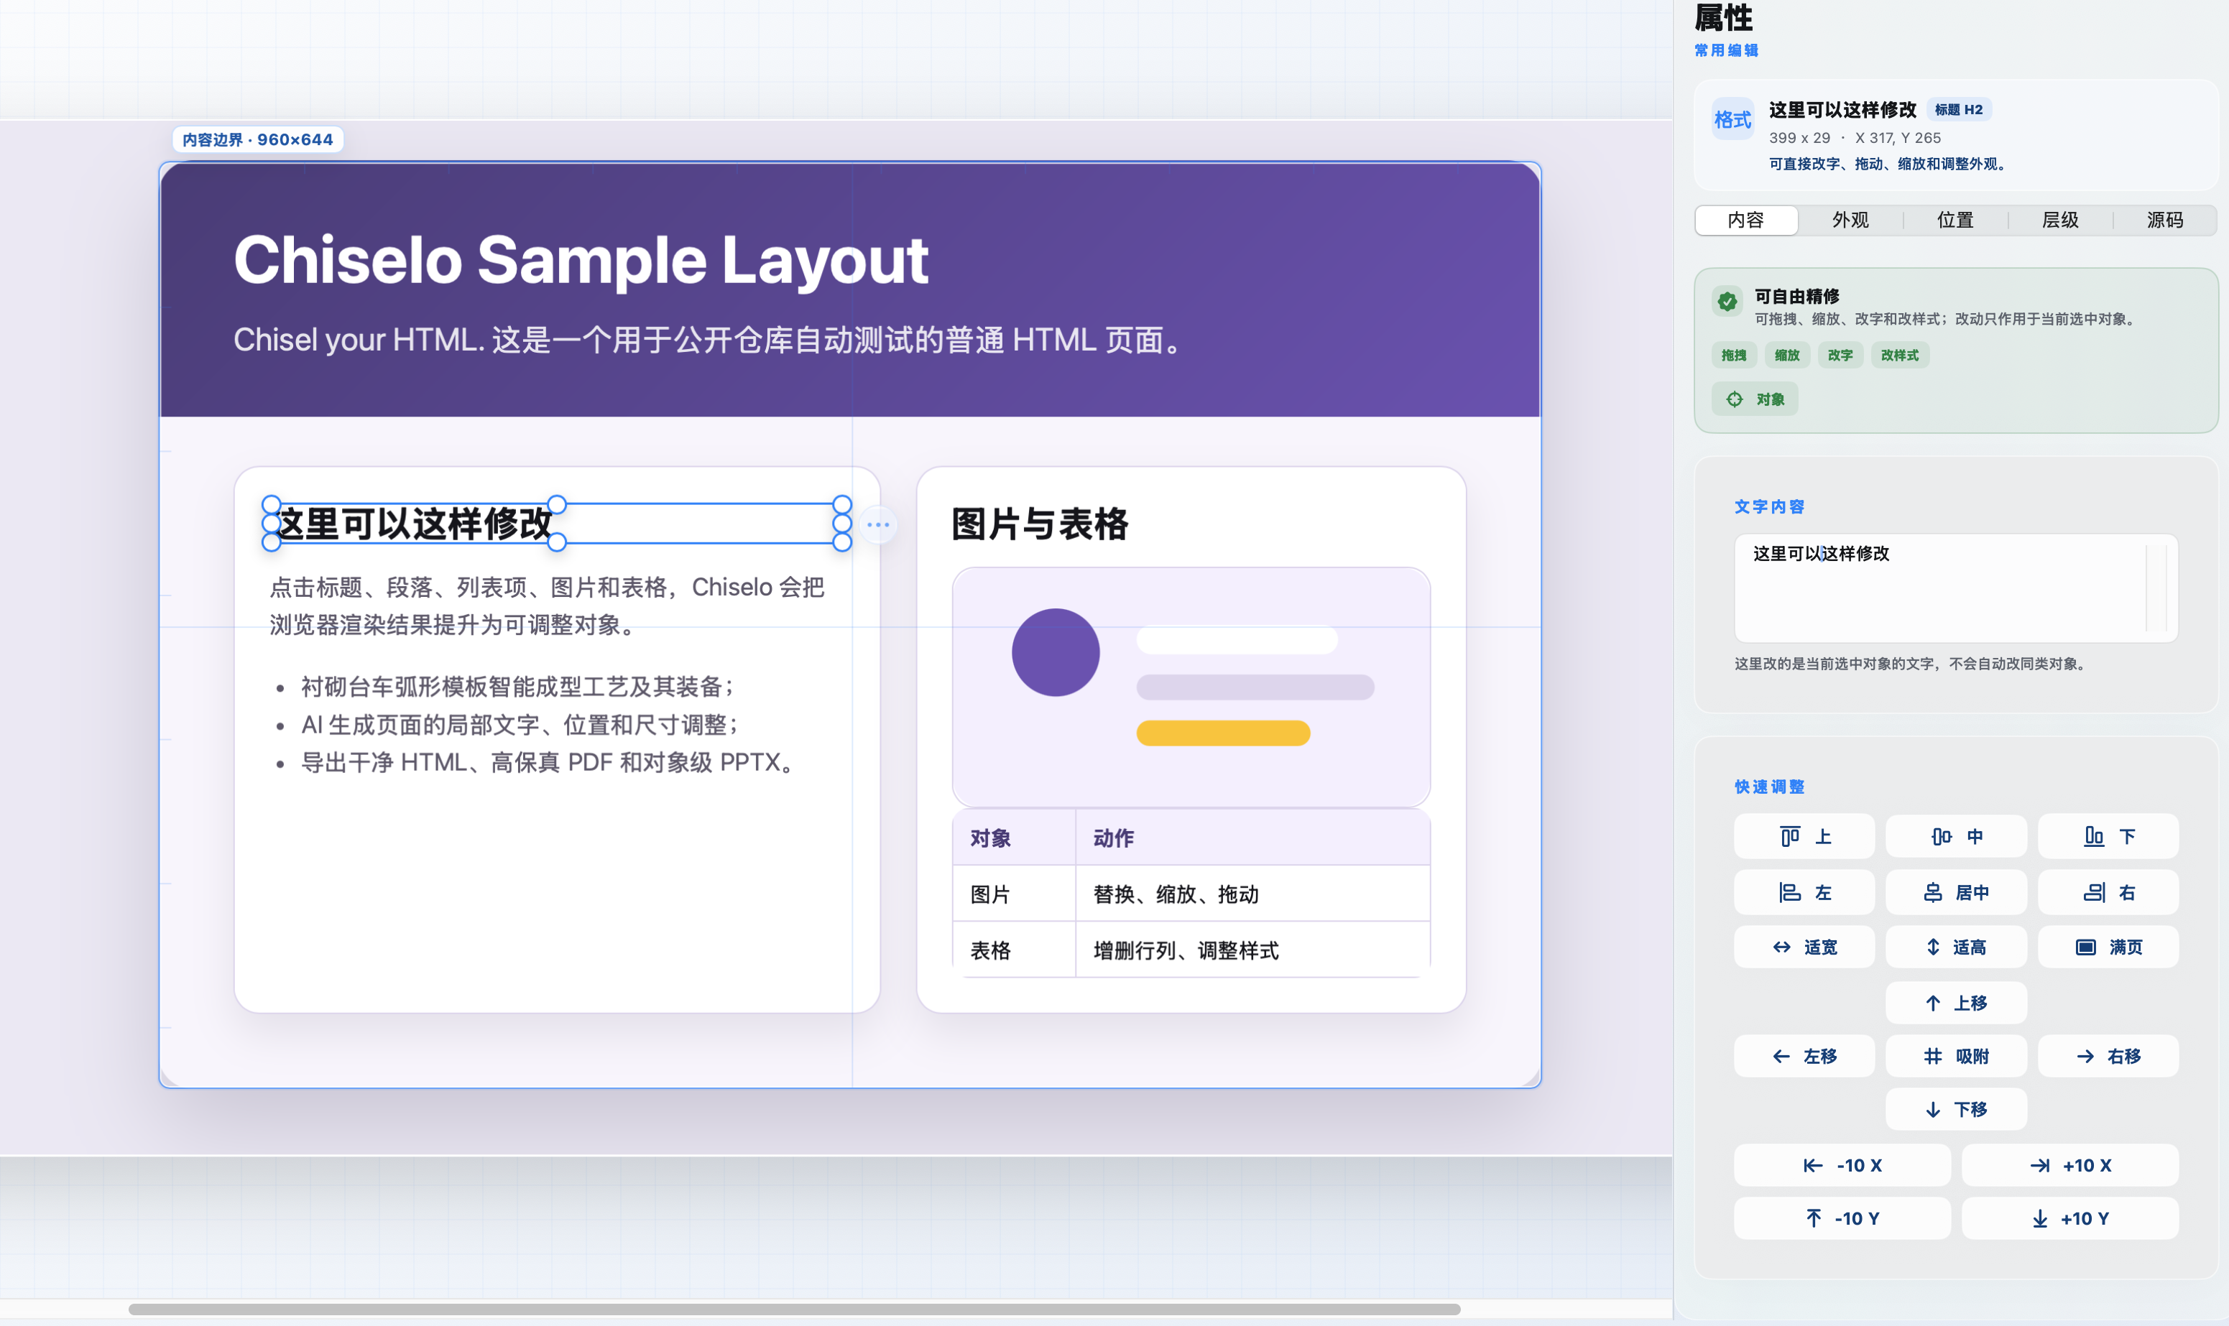Click the 改样式 capability tag
Screen dimensions: 2229x1326
pos(1899,355)
